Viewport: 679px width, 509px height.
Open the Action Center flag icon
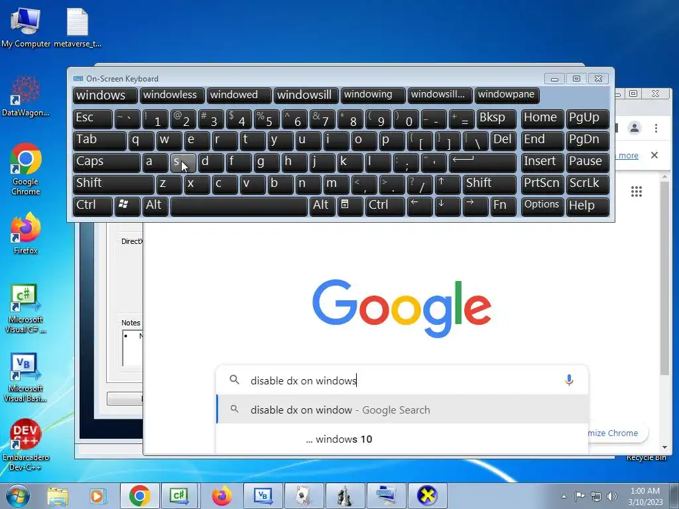580,496
